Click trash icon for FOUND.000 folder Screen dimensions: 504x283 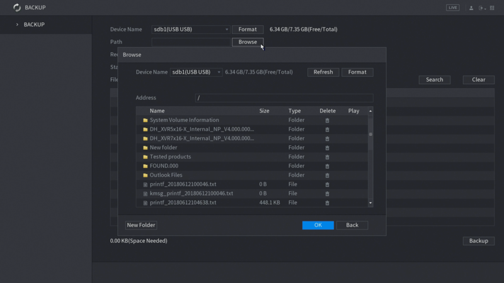click(327, 166)
